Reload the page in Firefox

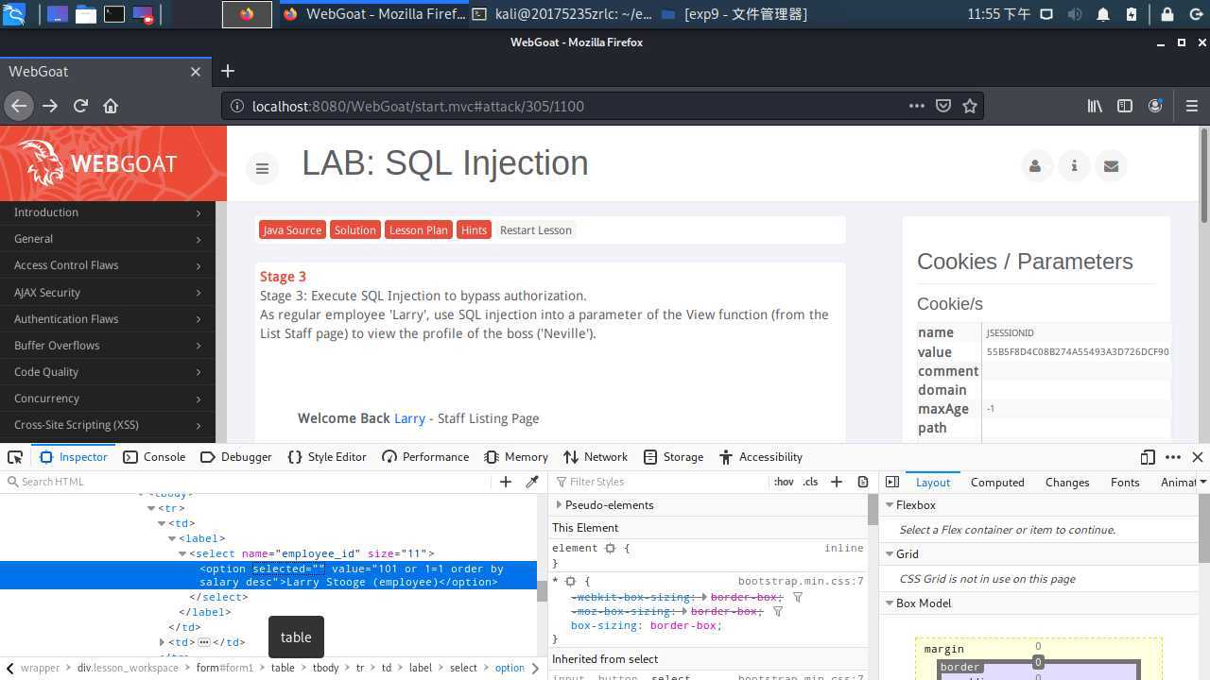tap(80, 106)
